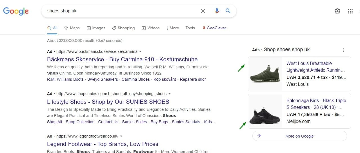Image resolution: width=360 pixels, height=153 pixels.
Task: Open the Google apps grid
Action: pos(350,11)
